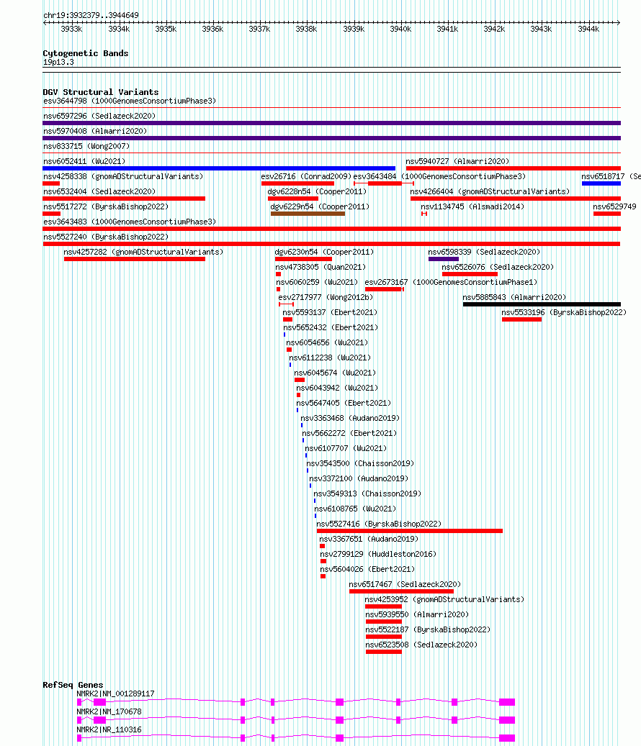Click nsv6060259 (Wu2021) label
Screen dimensions: 641x746
pos(317,283)
